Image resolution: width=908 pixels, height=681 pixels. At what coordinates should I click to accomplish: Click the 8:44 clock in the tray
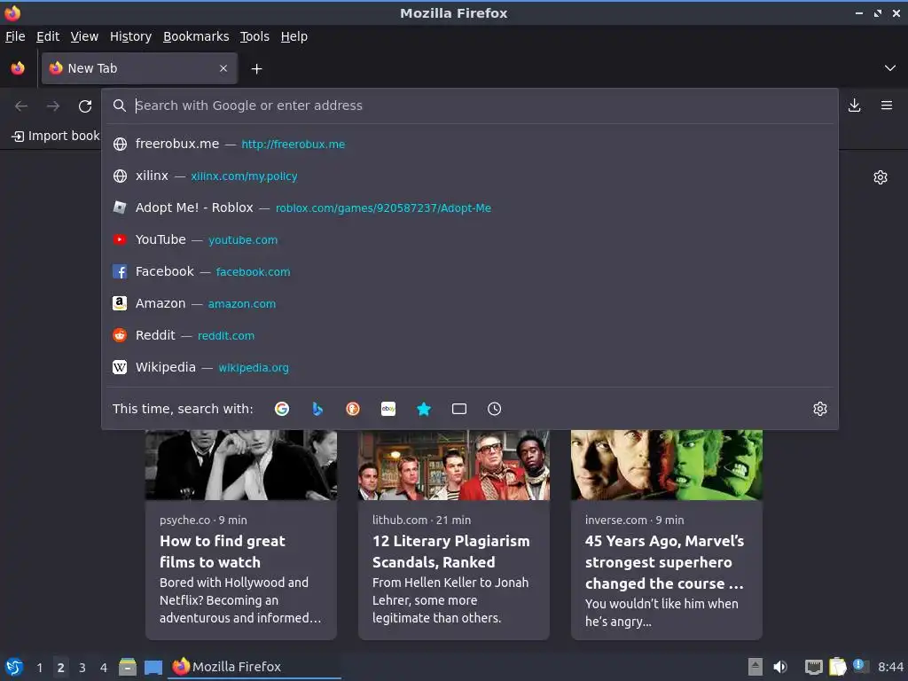coord(890,667)
